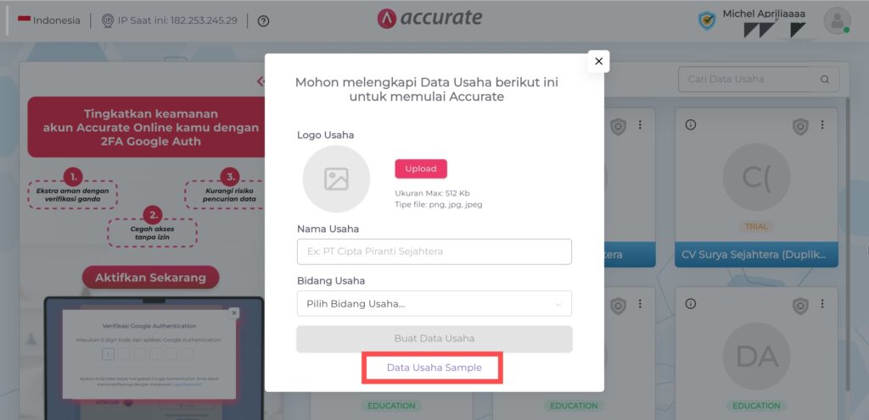Click the Upload logo button

[x=421, y=169]
